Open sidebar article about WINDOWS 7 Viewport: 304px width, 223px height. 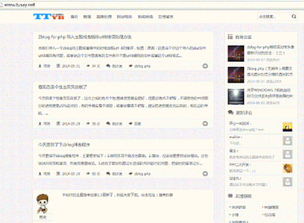coord(270,93)
